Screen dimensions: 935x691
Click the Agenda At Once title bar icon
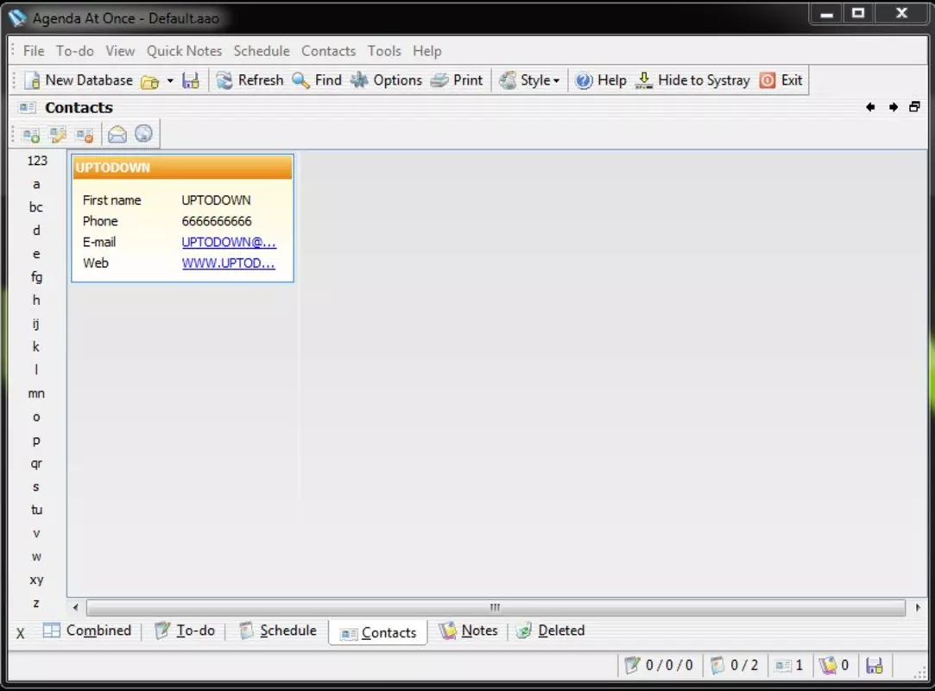[x=17, y=18]
